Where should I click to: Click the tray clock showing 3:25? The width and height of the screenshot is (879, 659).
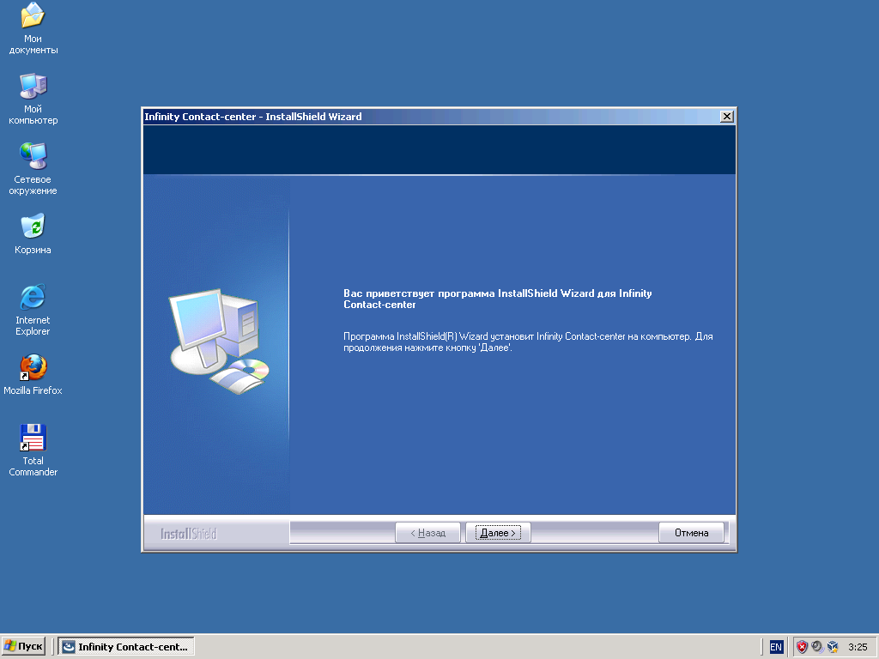[x=858, y=647]
